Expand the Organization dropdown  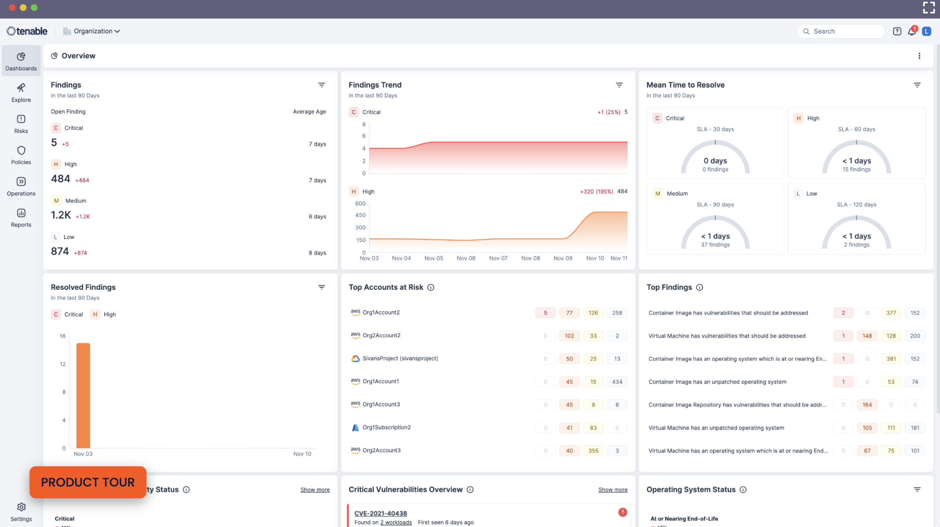[x=92, y=31]
